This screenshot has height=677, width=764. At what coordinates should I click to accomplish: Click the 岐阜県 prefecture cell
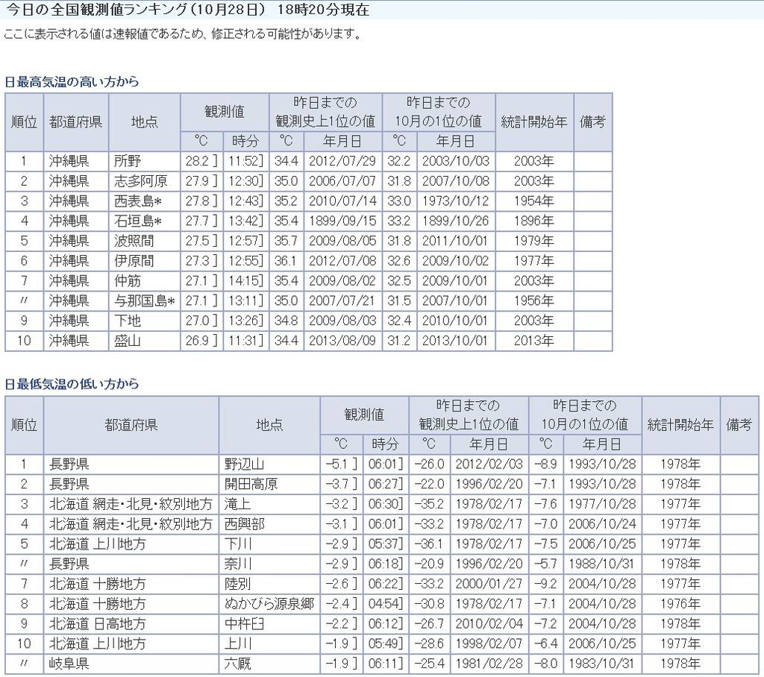[69, 664]
